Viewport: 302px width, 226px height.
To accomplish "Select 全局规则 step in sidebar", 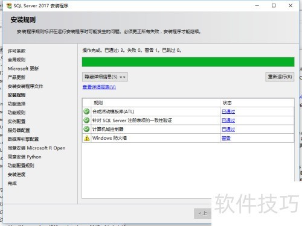I will (16, 60).
